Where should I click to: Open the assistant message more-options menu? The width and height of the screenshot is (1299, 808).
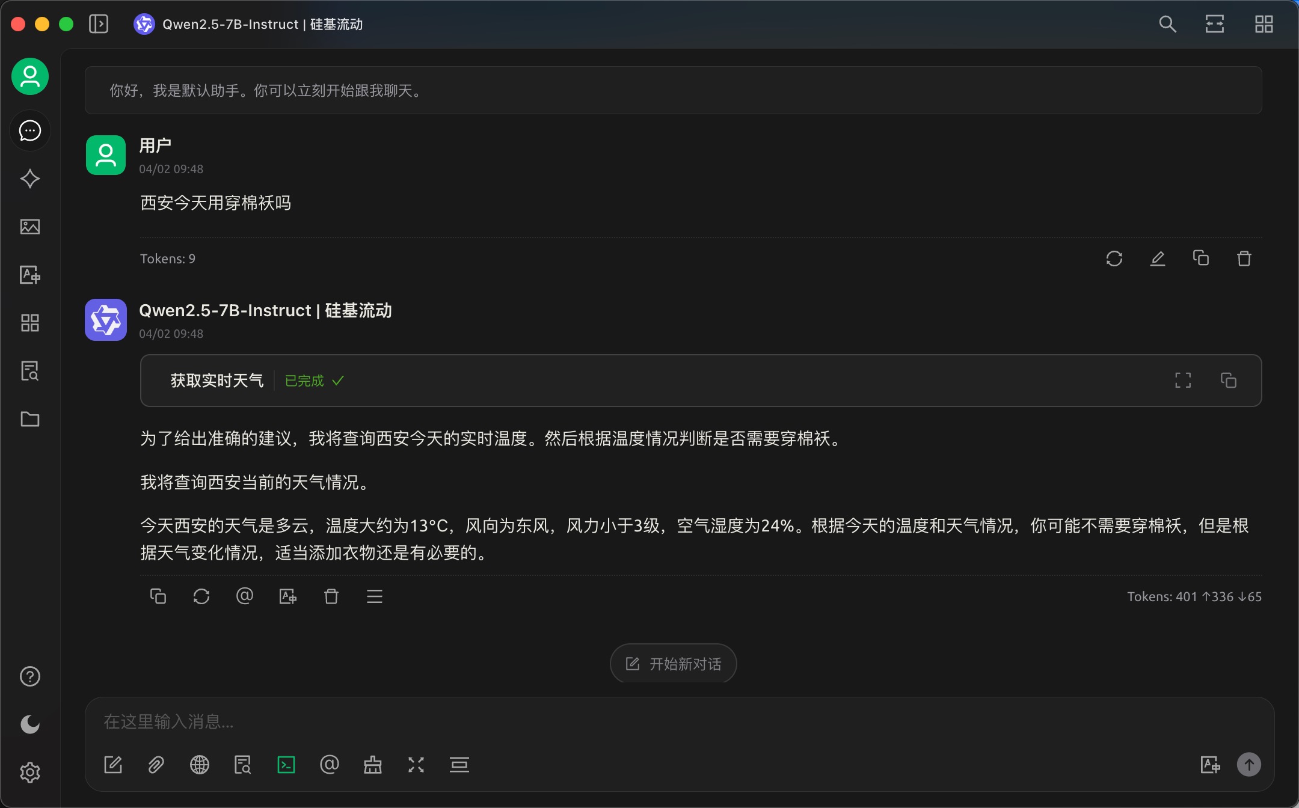point(375,596)
